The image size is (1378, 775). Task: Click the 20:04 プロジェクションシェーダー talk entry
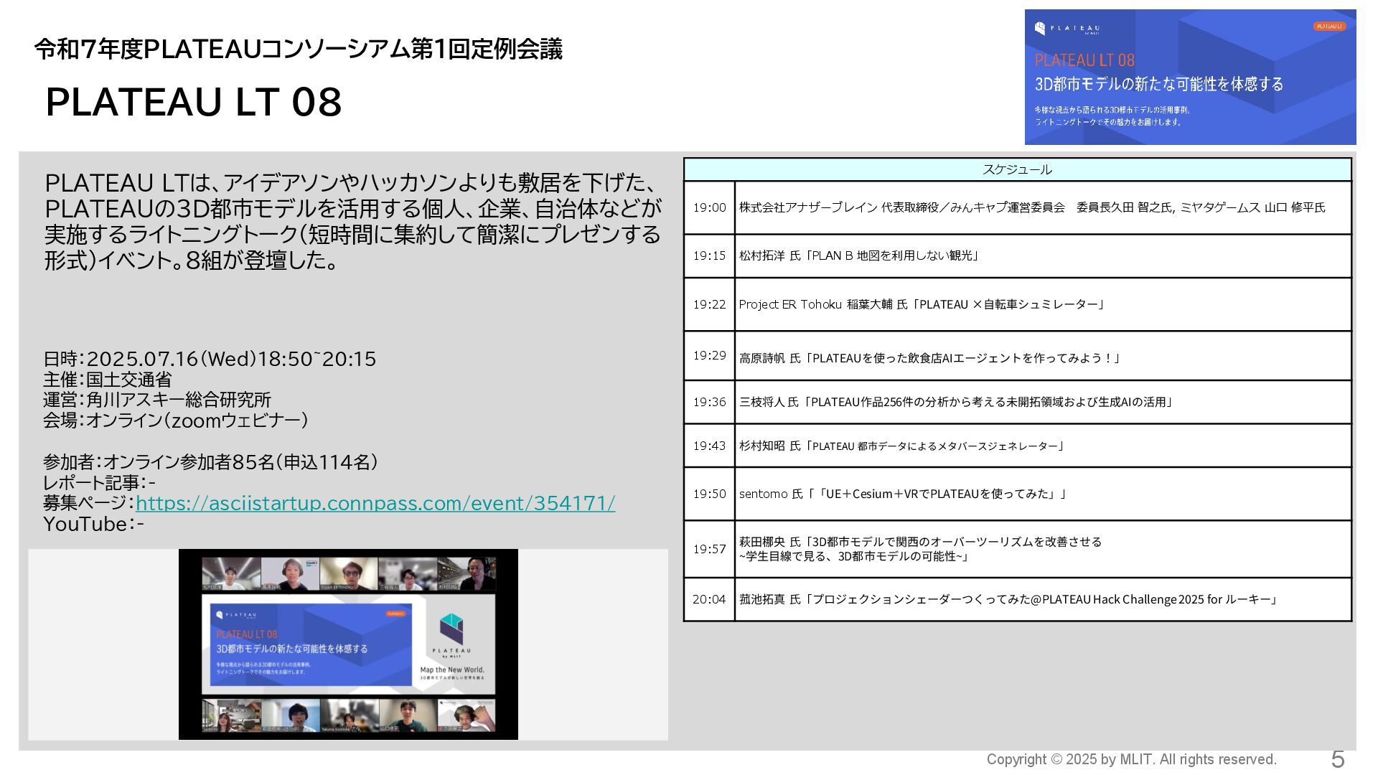tap(1008, 599)
